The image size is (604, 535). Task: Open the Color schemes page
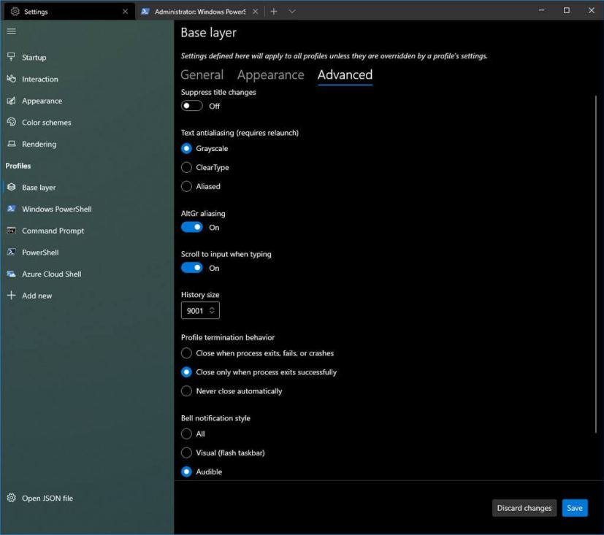coord(87,122)
